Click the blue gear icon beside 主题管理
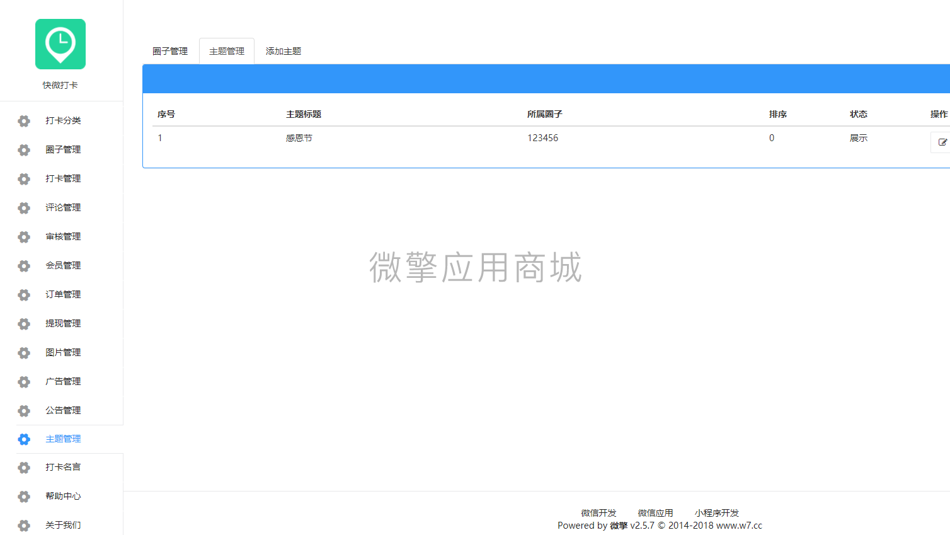Image resolution: width=950 pixels, height=535 pixels. (23, 439)
